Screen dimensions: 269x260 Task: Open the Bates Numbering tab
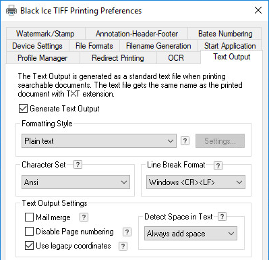point(225,34)
